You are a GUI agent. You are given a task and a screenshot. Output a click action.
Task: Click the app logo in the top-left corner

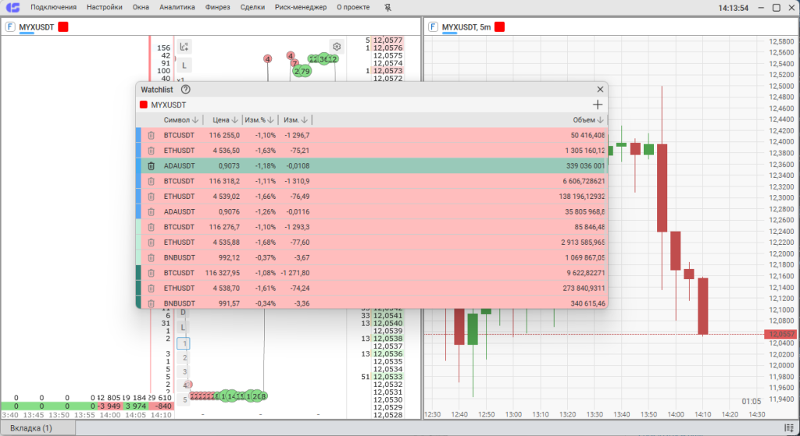point(12,8)
